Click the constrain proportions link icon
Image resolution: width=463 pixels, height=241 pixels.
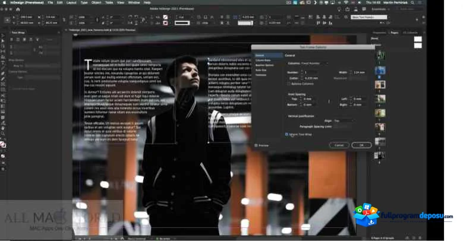[64, 20]
